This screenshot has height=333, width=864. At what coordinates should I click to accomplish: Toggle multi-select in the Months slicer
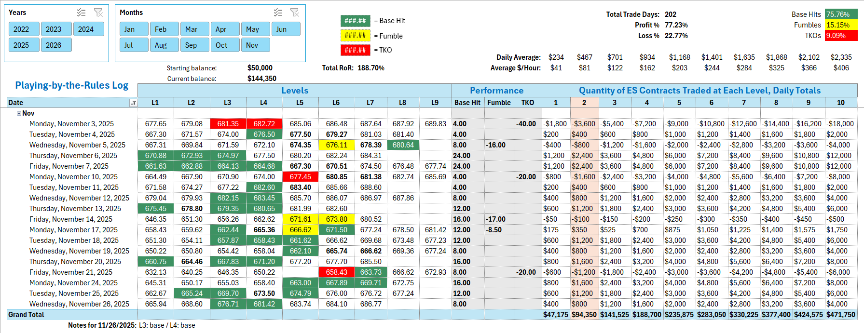coord(278,13)
